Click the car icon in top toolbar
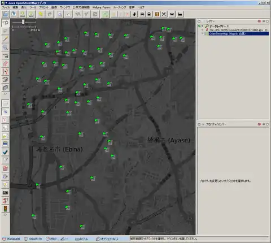The width and height of the screenshot is (271, 243). pyautogui.click(x=142, y=14)
